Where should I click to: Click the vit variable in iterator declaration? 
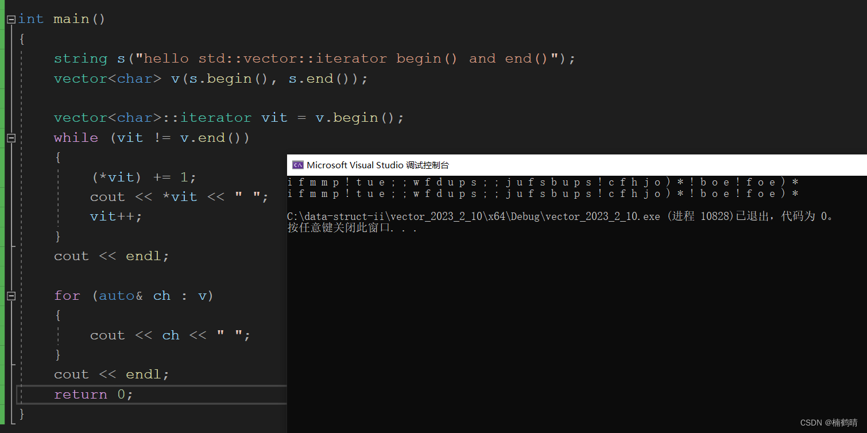[x=274, y=118]
